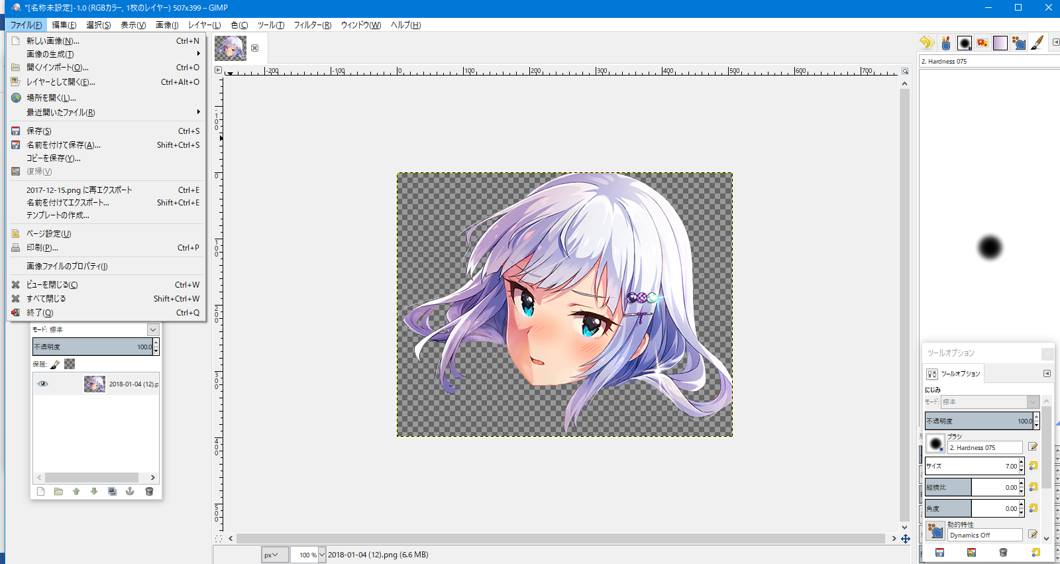
Task: Open the ruler origin menu button
Action: coord(219,70)
